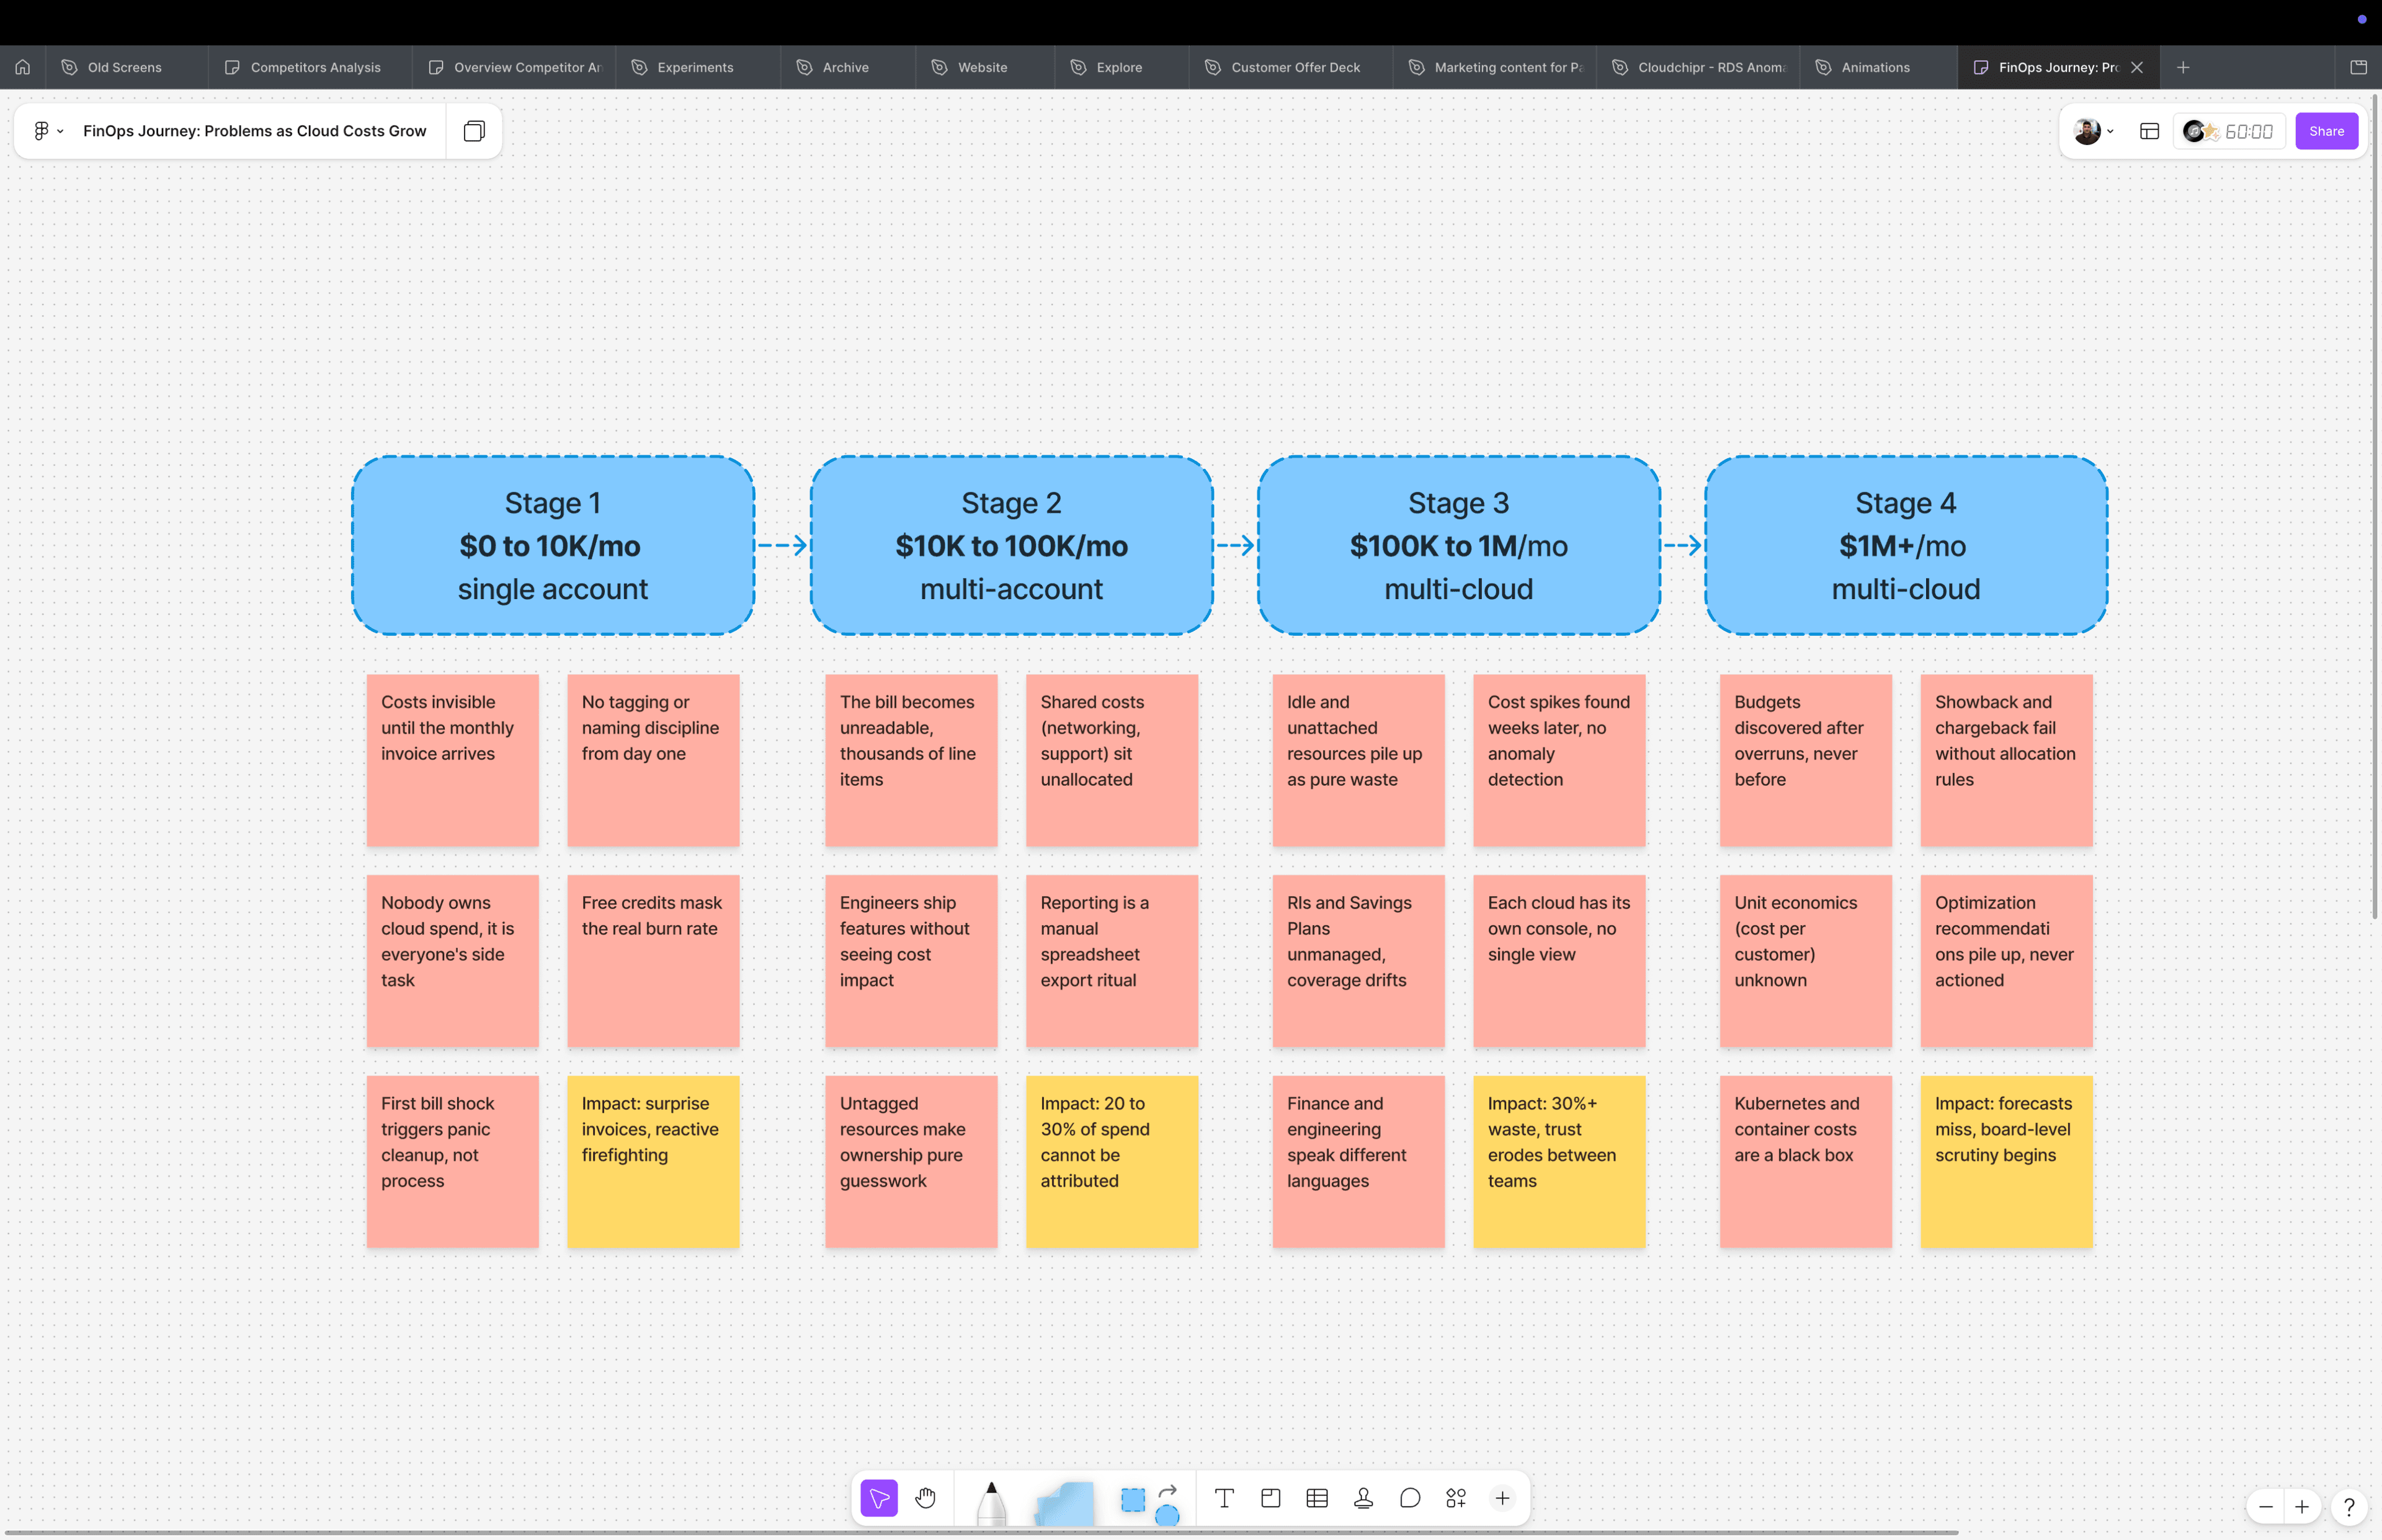Click the Share button
The image size is (2382, 1540).
pos(2326,131)
